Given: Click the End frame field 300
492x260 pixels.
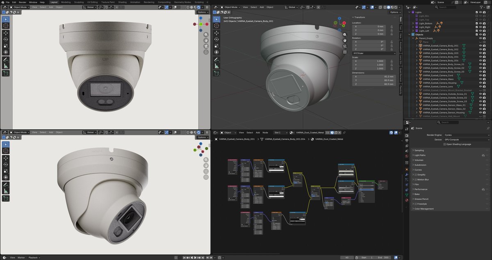Looking at the screenshot, I should pos(384,258).
